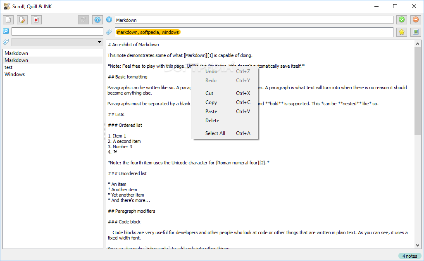The width and height of the screenshot is (424, 261).
Task: Click the '* Another item' line
Action: coord(122,190)
